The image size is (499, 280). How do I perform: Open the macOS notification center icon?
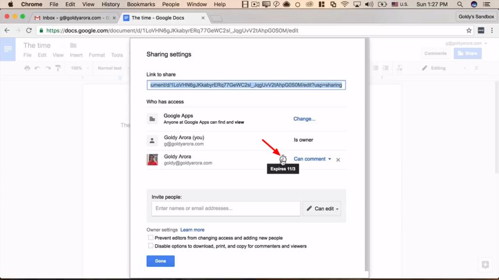click(x=486, y=4)
